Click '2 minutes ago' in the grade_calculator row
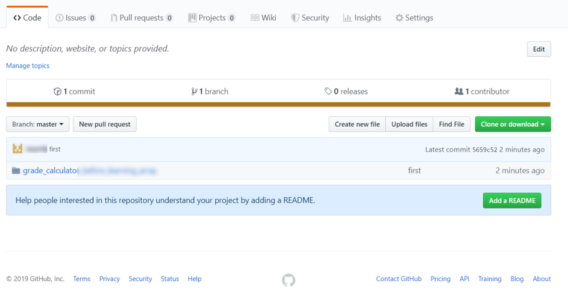This screenshot has height=290, width=568. point(520,171)
